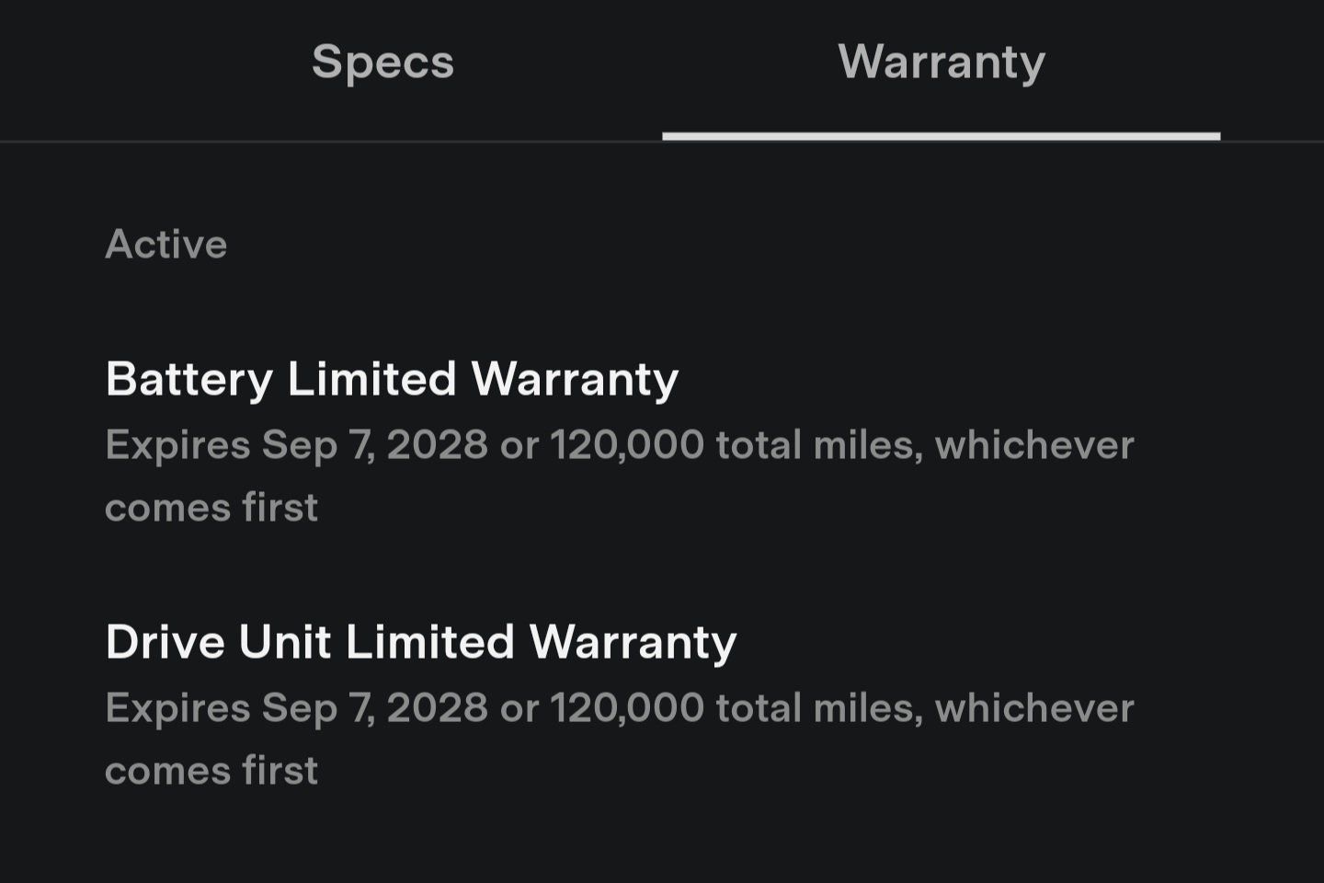Click the word 'Expires' under Drive Unit Limited Warranty
The width and height of the screenshot is (1324, 883).
[x=178, y=710]
